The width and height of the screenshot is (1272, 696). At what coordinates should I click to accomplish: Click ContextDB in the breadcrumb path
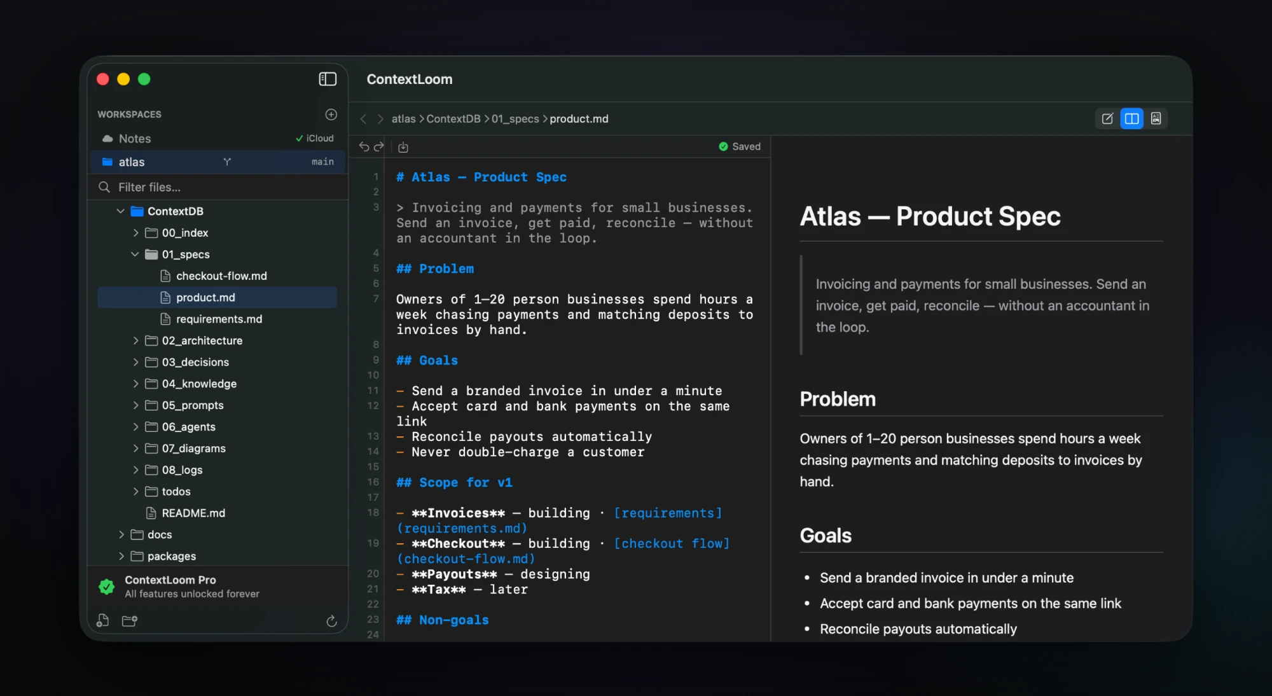(453, 119)
